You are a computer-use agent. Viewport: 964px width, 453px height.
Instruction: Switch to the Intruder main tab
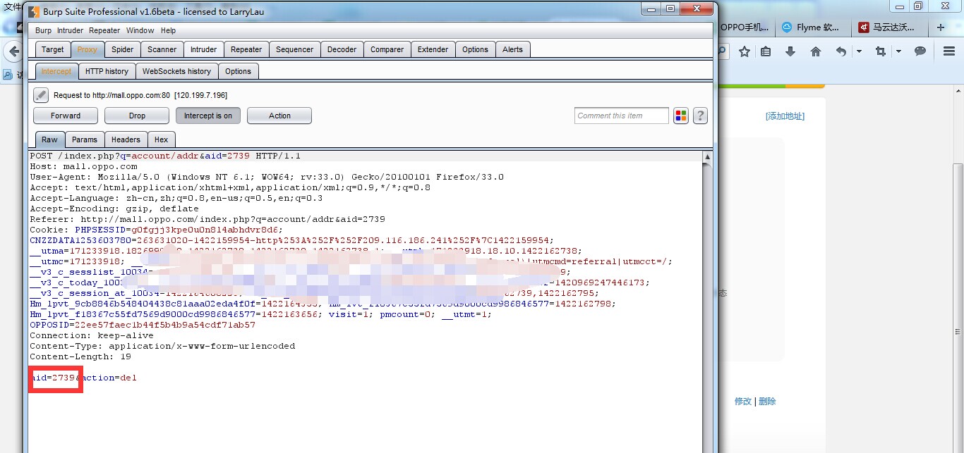204,49
